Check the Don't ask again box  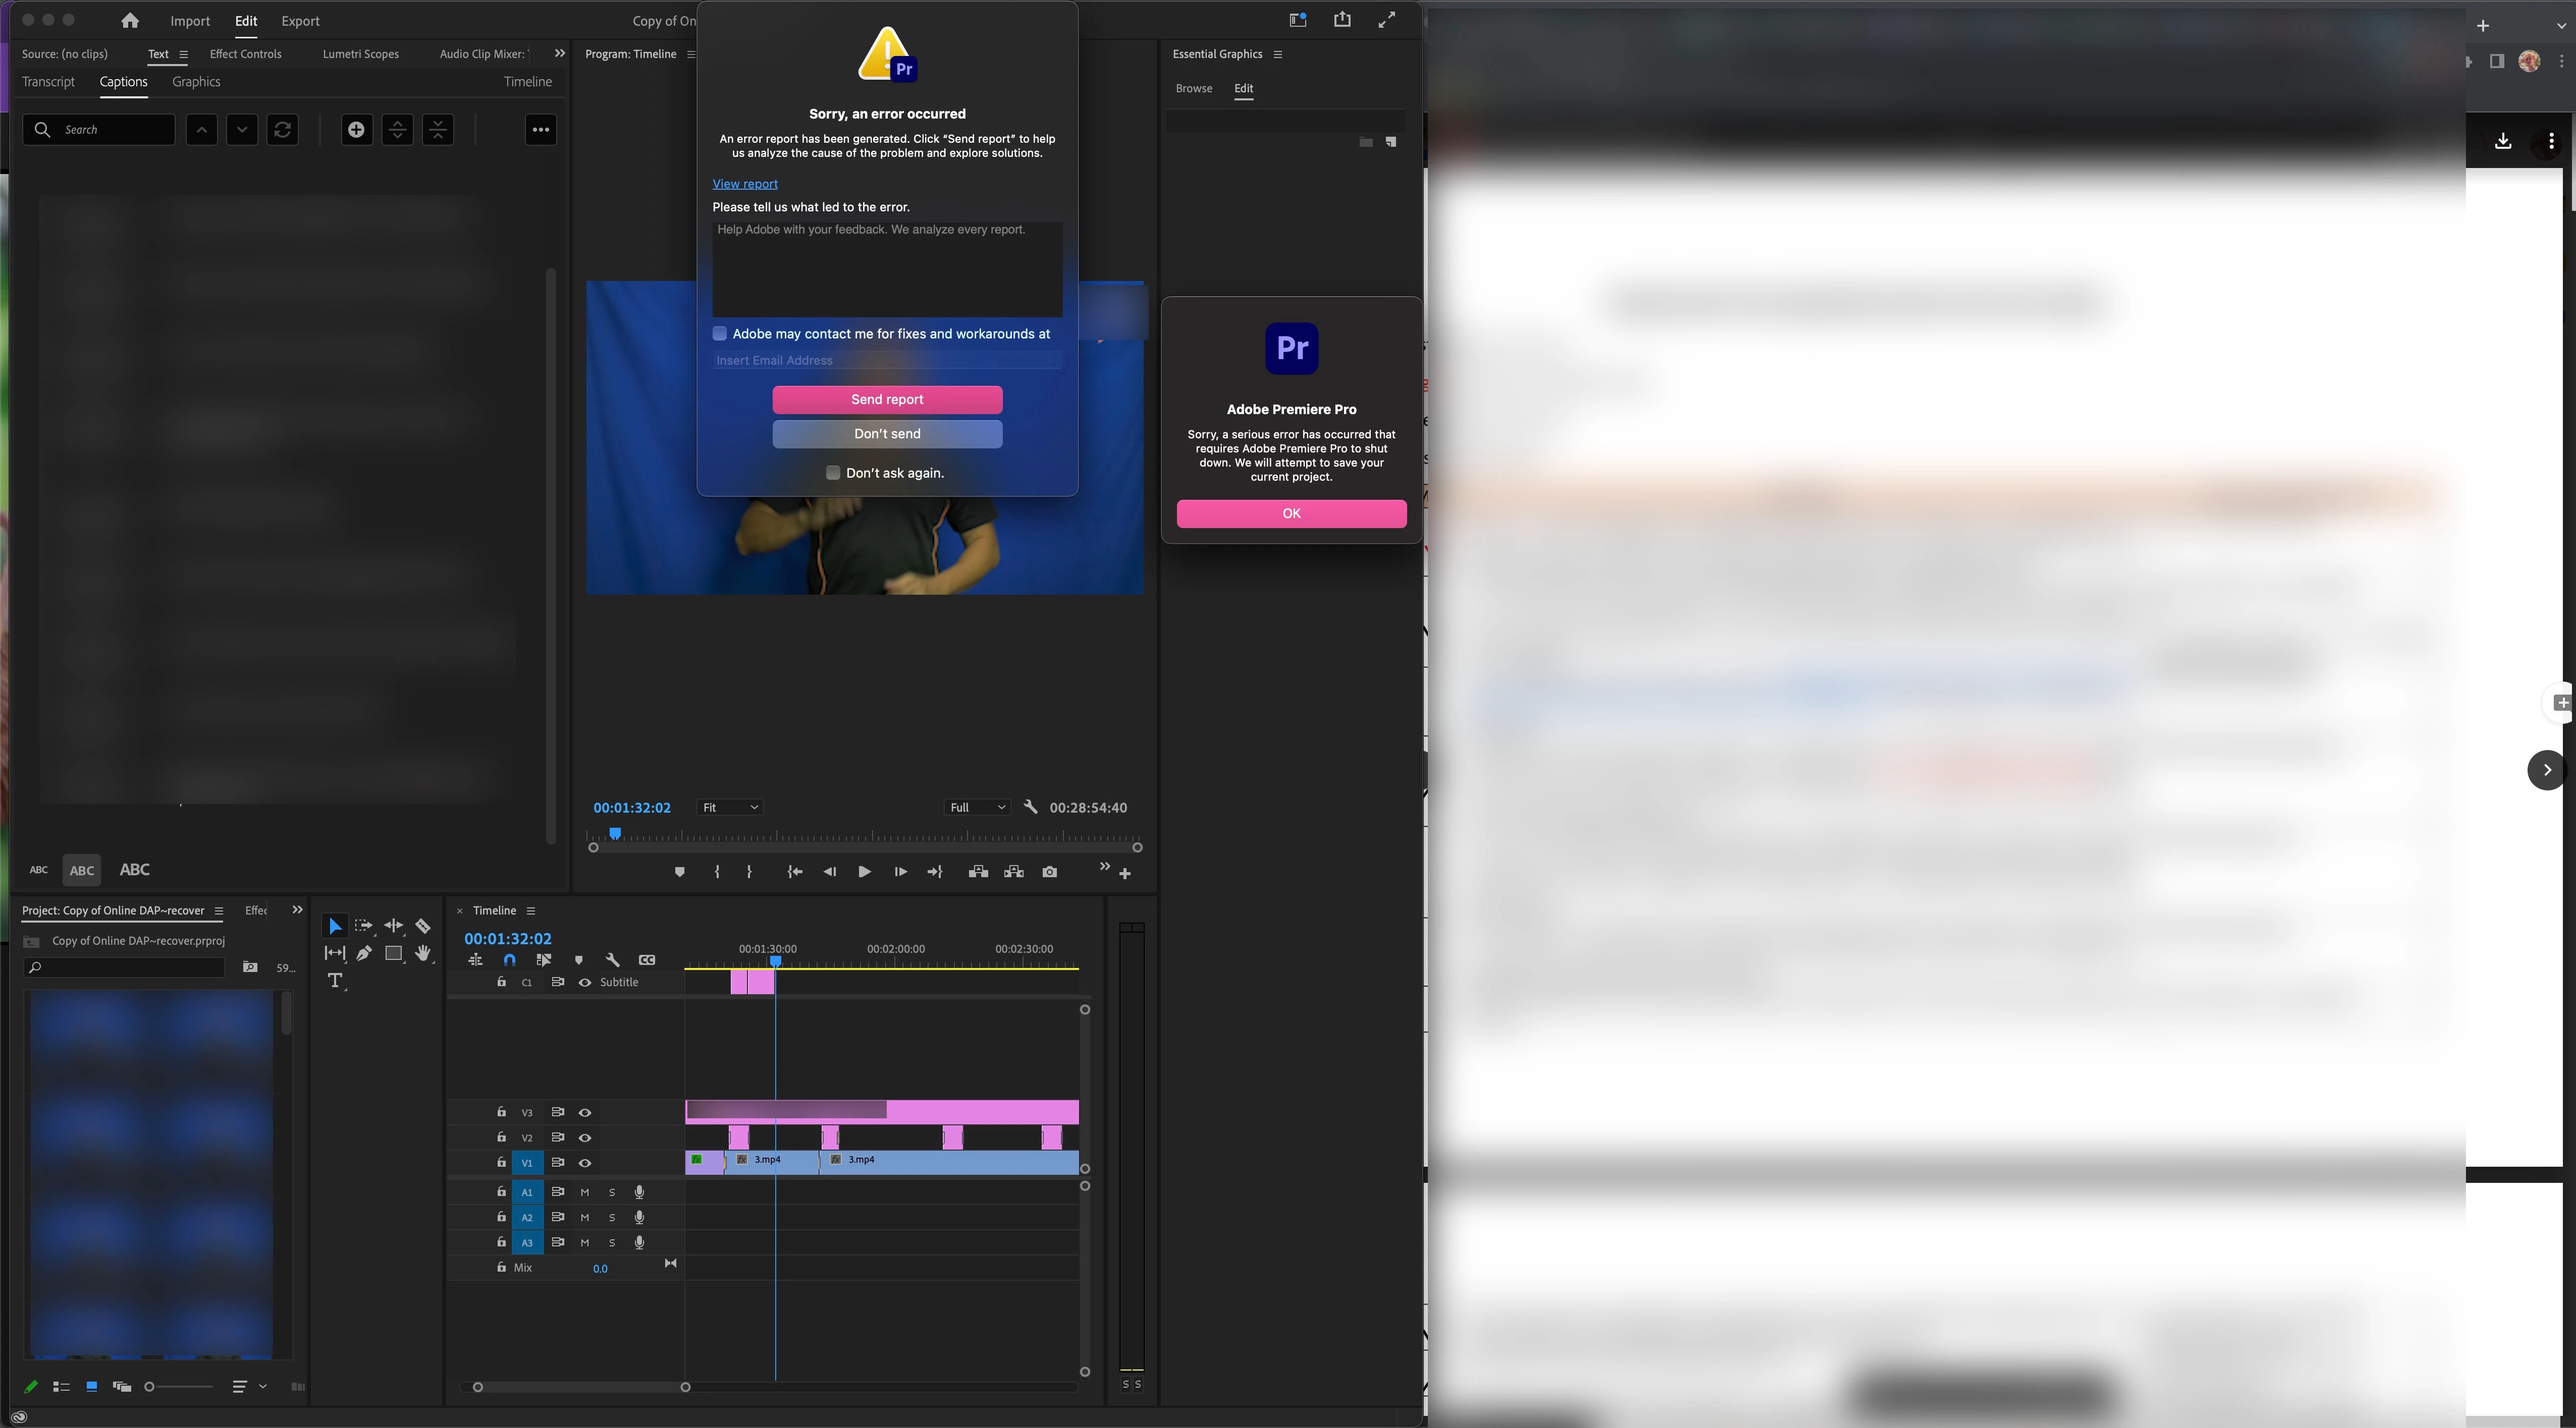tap(833, 473)
